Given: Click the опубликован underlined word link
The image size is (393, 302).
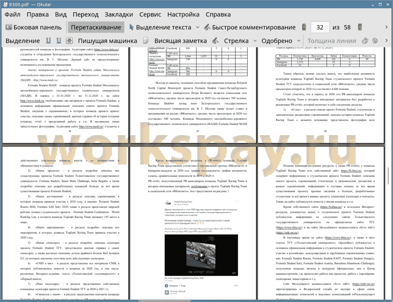Looking at the screenshot, I should pyautogui.click(x=199, y=186).
